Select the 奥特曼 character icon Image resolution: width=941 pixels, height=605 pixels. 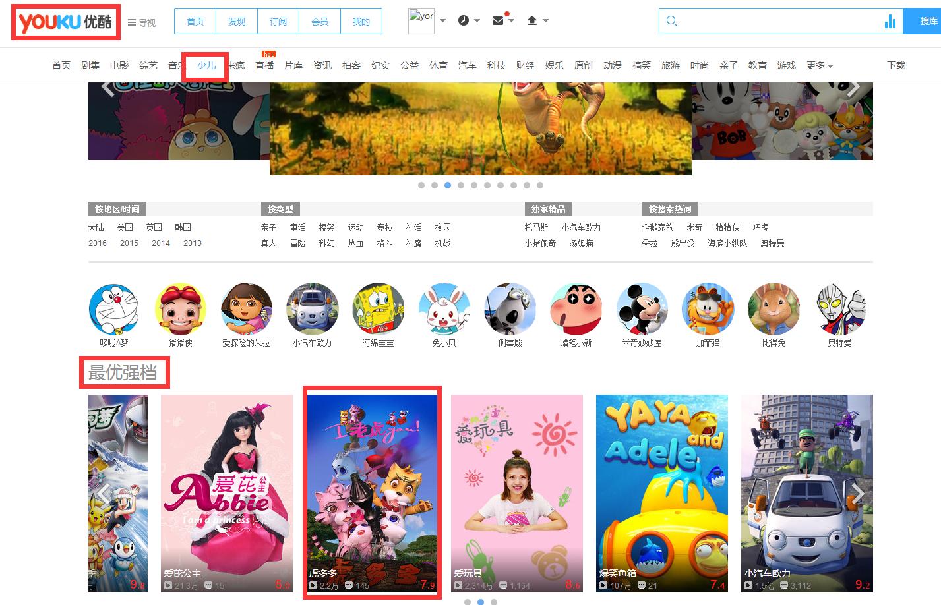(839, 309)
